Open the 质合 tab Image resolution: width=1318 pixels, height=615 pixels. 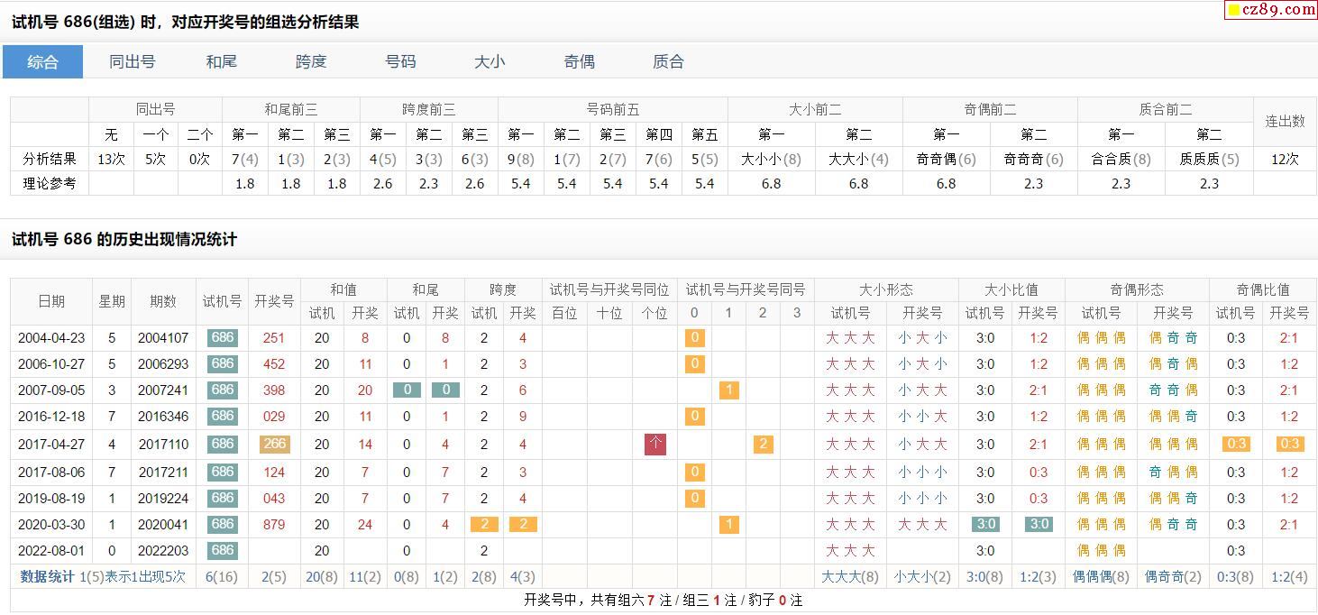pos(668,62)
